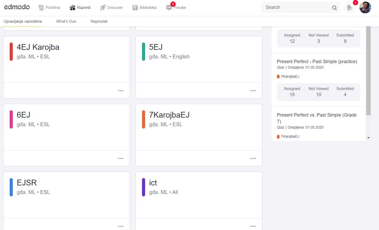Open the notifications bell icon
The image size is (379, 230).
point(349,7)
